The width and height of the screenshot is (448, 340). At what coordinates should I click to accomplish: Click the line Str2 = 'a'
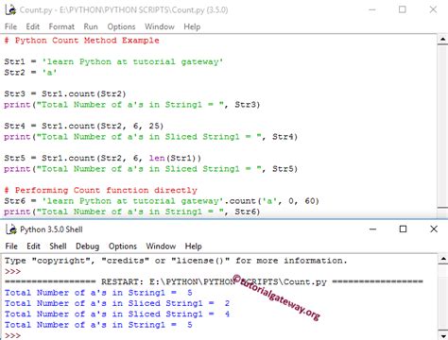click(x=30, y=73)
